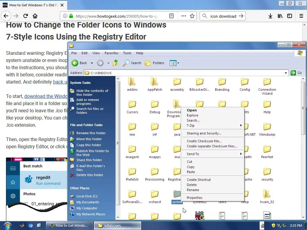Image resolution: width=307 pixels, height=230 pixels.
Task: Select the PeerNet folder
Action: 267,152
